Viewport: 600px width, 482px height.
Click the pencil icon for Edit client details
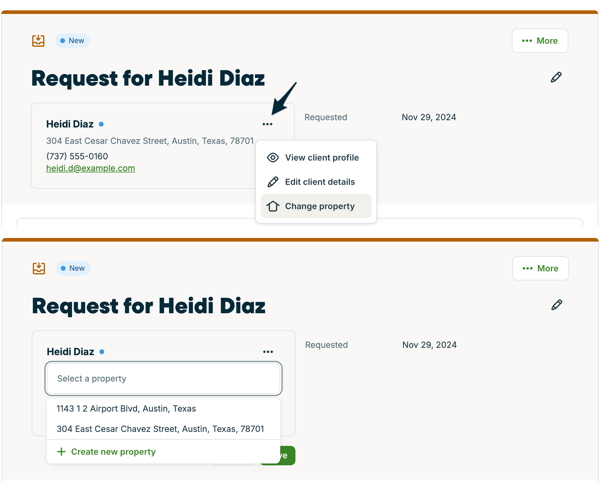pyautogui.click(x=273, y=182)
